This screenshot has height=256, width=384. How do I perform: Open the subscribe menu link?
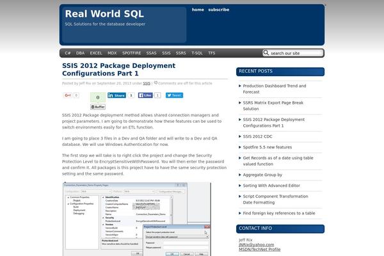219,10
